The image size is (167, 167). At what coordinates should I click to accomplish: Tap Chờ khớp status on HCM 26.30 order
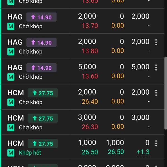tap(31, 127)
